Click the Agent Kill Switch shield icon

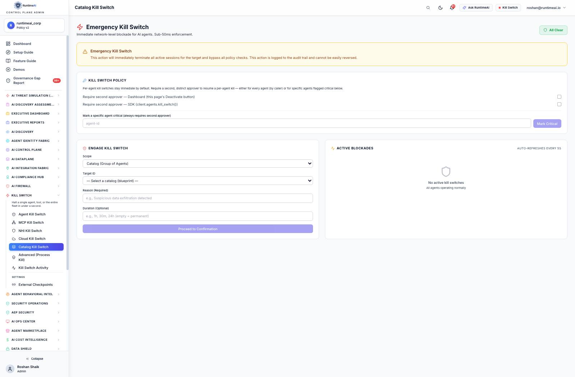click(14, 214)
